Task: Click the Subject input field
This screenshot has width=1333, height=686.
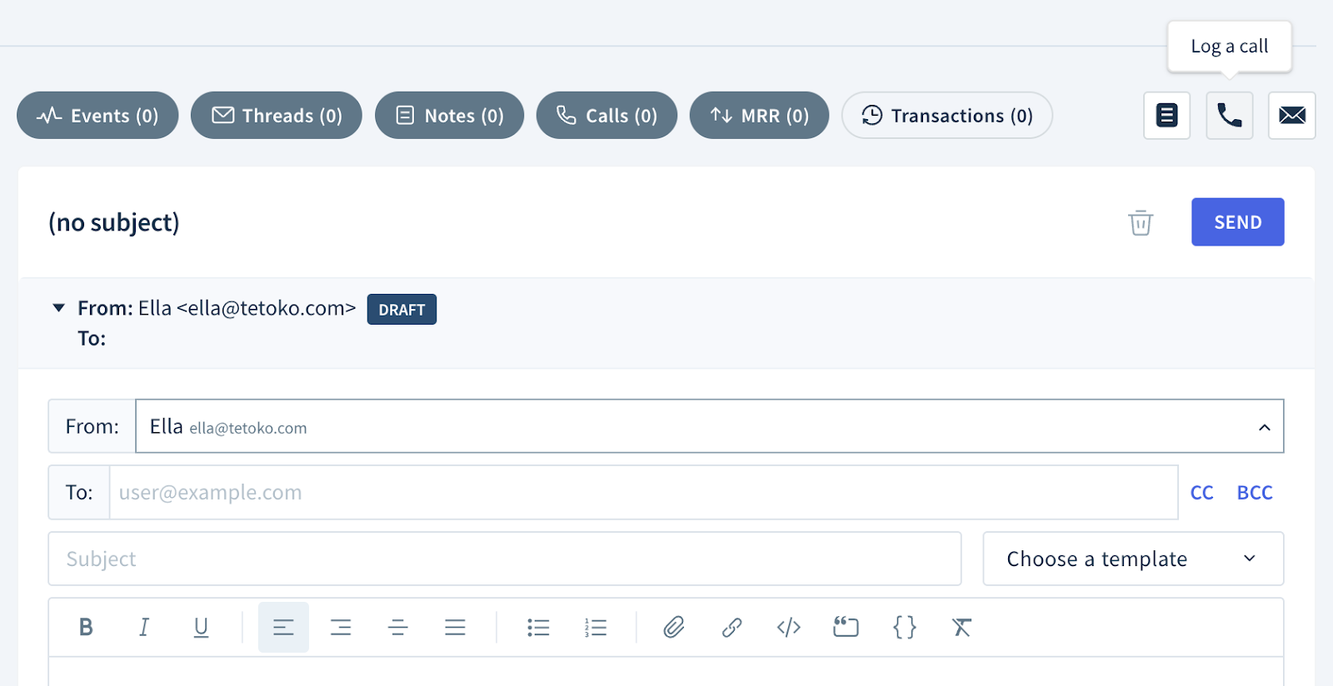Action: pyautogui.click(x=505, y=559)
